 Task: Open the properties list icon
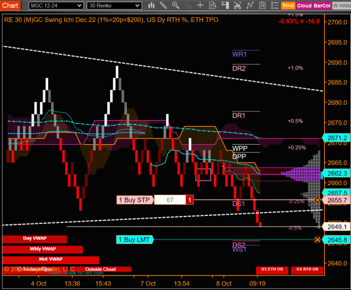275,6
